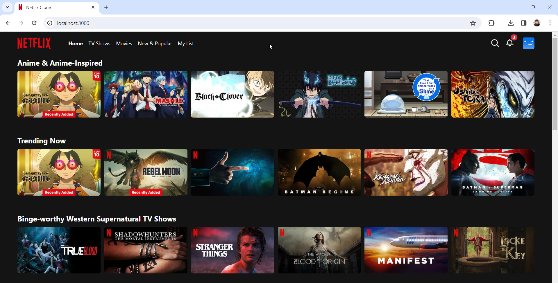Open Movies section
Viewport: 558px width, 283px height.
tap(124, 44)
